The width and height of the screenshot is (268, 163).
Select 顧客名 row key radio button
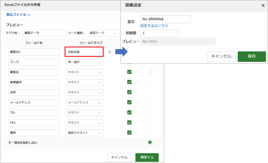(150, 72)
